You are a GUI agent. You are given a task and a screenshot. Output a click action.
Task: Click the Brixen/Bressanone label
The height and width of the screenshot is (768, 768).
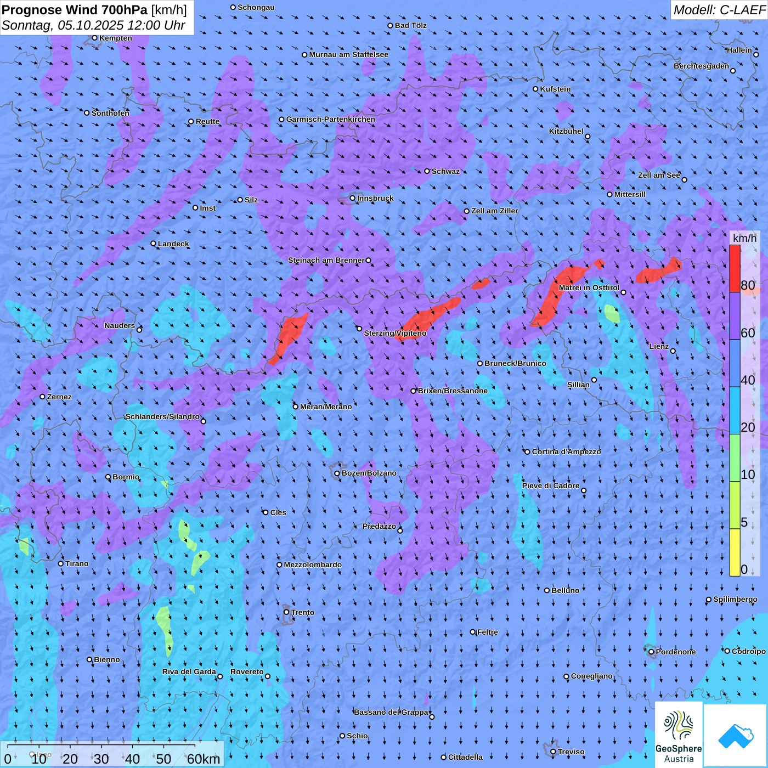453,391
